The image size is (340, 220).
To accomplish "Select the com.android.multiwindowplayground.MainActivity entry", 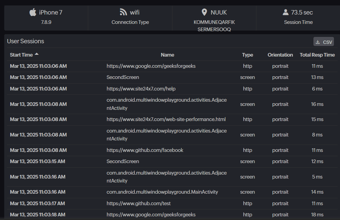I will point(162,192).
